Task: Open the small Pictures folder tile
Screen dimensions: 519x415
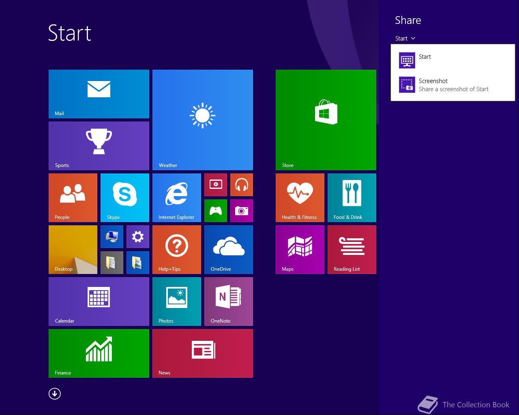Action: tap(138, 263)
